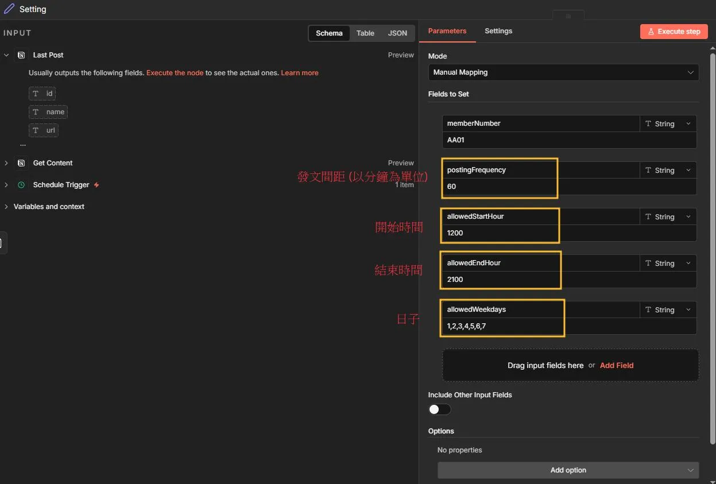Toggle Include Other Input Fields switch

pos(439,409)
